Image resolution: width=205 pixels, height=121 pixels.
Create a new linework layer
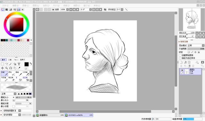185,62
